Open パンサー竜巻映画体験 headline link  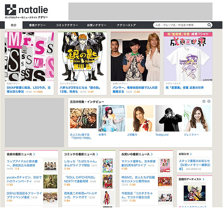(135, 89)
